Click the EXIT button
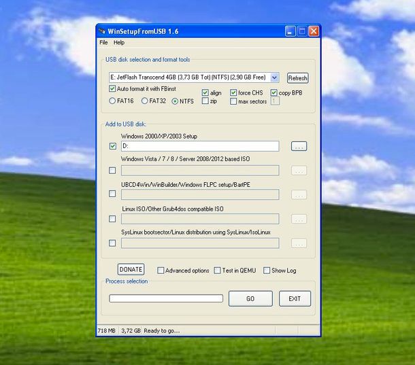Screen dimensions: 415x365 [x=295, y=298]
